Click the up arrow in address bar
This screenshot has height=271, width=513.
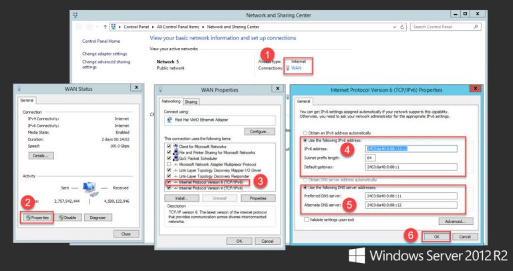(x=105, y=27)
